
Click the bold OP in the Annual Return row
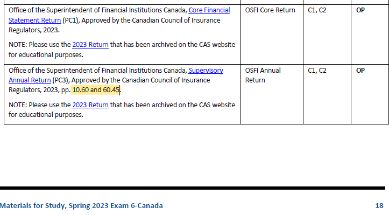[360, 71]
